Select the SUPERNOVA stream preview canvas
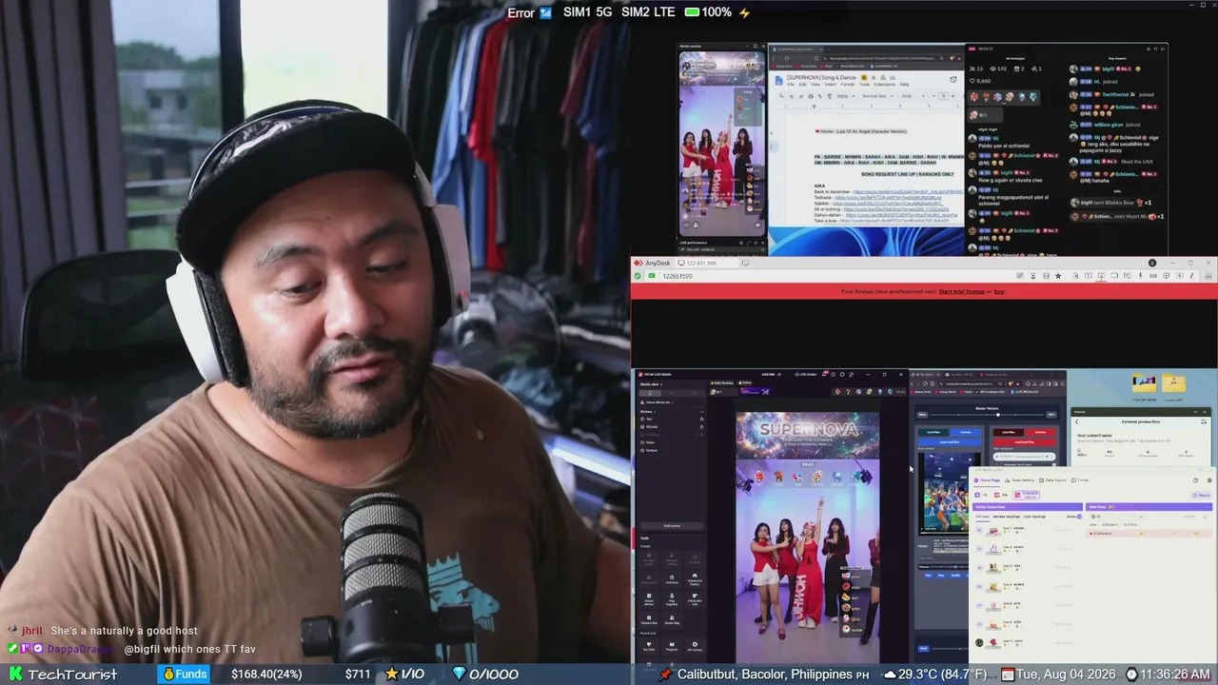1218x685 pixels. [x=807, y=537]
